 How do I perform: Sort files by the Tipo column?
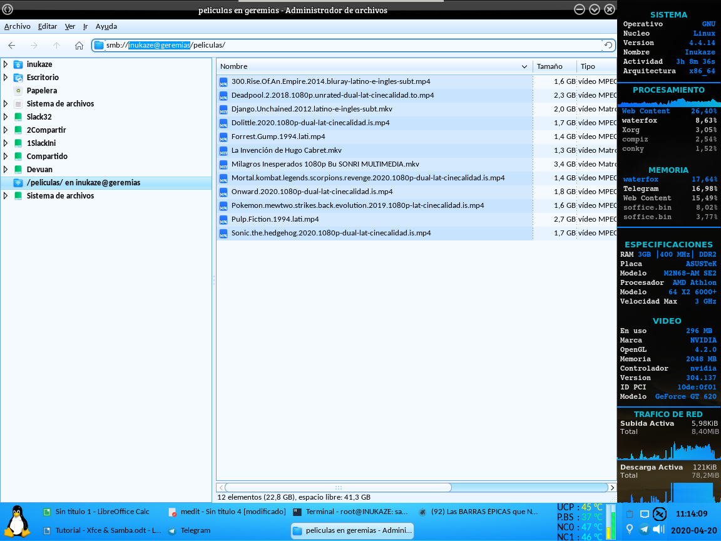click(x=596, y=66)
